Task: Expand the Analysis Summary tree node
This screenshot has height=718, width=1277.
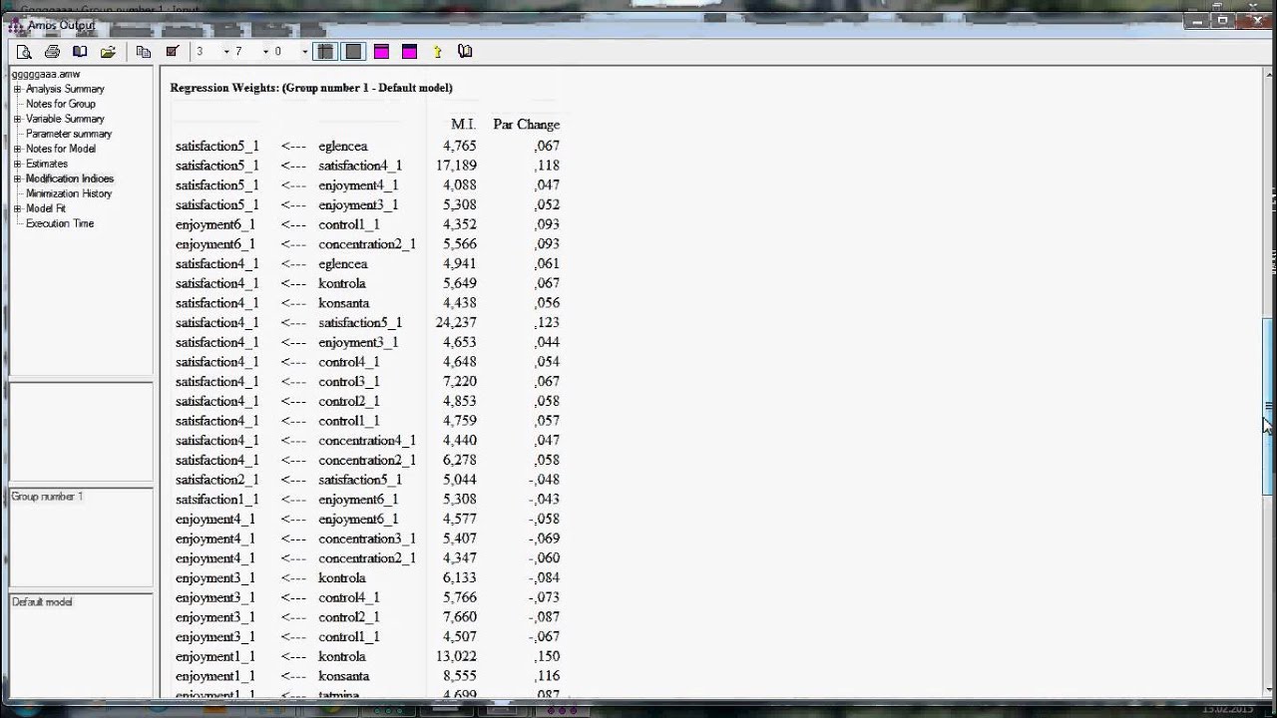Action: click(17, 89)
